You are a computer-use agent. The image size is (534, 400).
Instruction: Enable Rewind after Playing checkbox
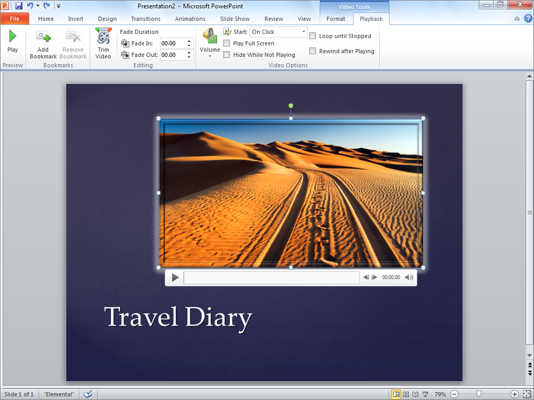(313, 51)
